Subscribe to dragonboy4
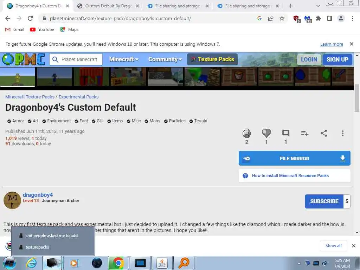This screenshot has width=360, height=270. pyautogui.click(x=324, y=201)
